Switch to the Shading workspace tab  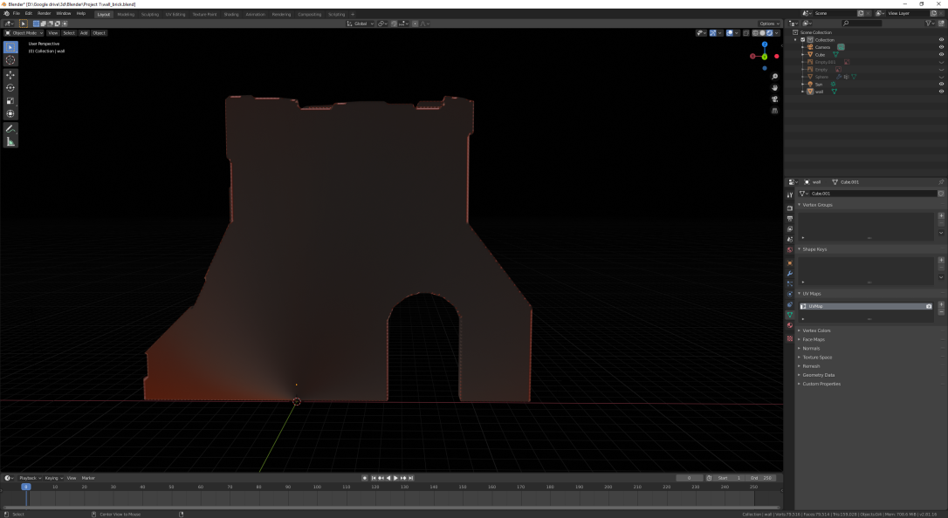231,14
